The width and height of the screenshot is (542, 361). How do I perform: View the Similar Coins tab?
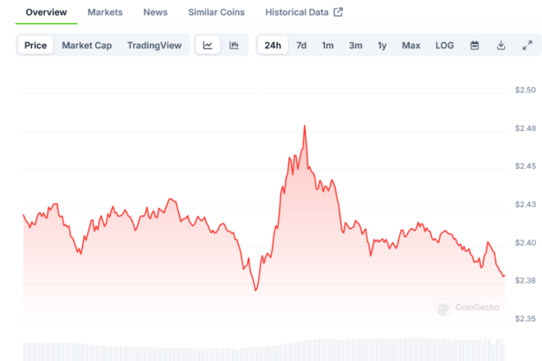[x=216, y=12]
